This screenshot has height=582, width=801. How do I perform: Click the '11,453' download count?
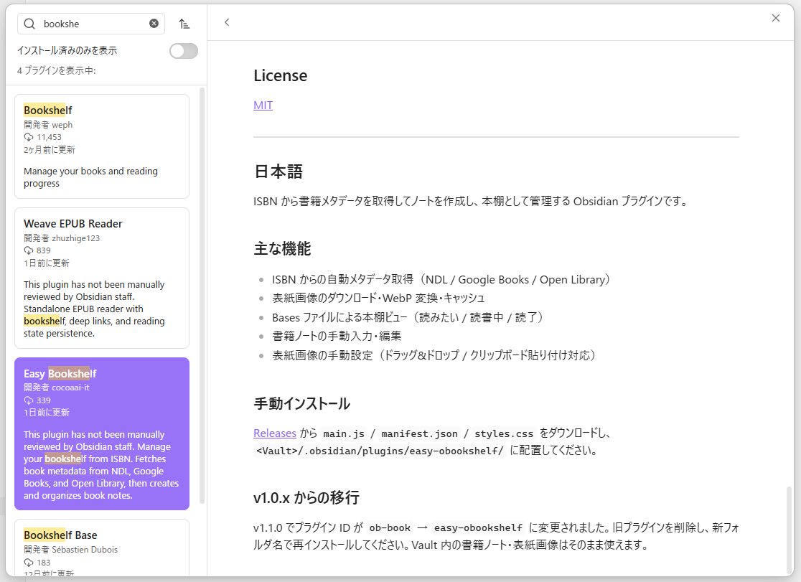[49, 137]
